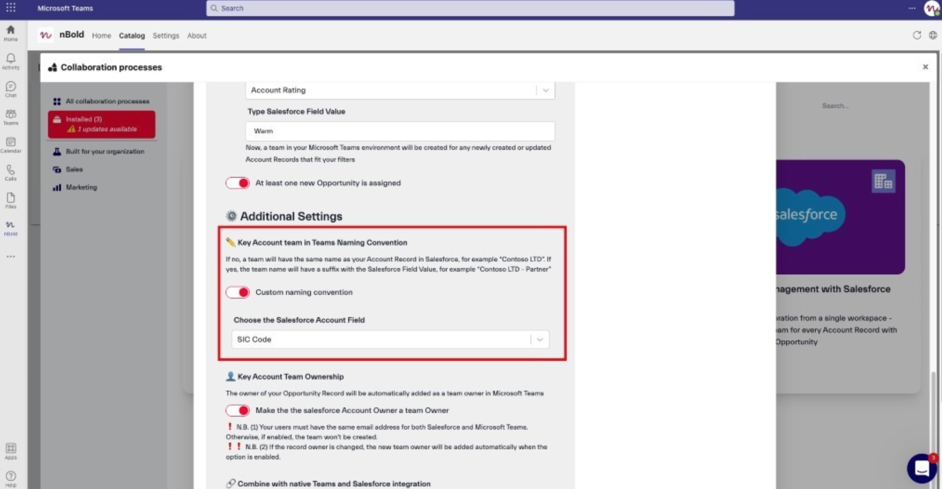Open the Calls phone icon
This screenshot has height=489, width=942.
click(x=10, y=173)
